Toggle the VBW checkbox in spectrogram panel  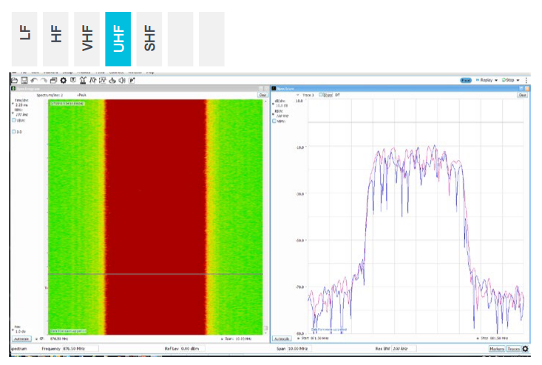pyautogui.click(x=14, y=120)
